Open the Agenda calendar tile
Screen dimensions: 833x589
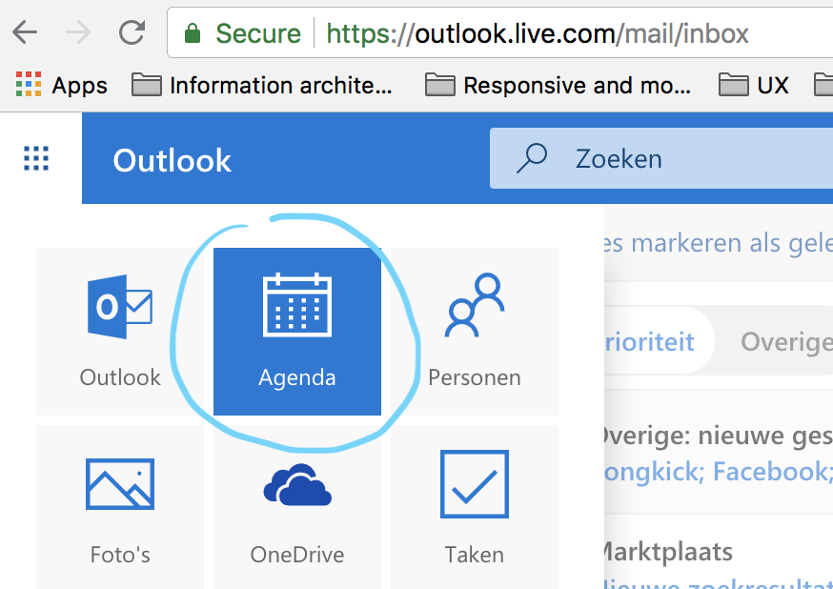click(296, 331)
